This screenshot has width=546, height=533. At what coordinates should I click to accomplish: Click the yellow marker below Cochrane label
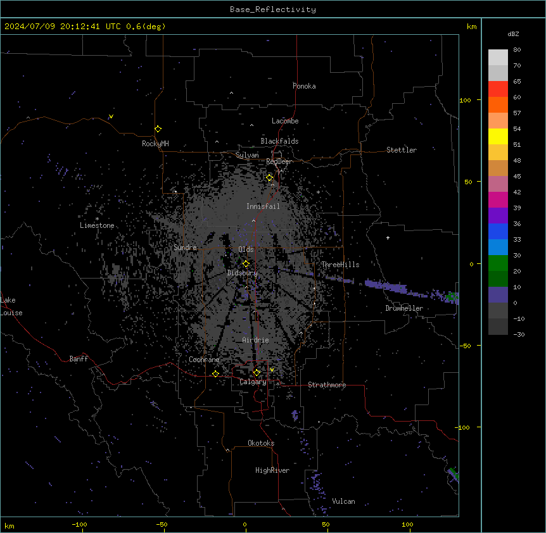pos(215,373)
